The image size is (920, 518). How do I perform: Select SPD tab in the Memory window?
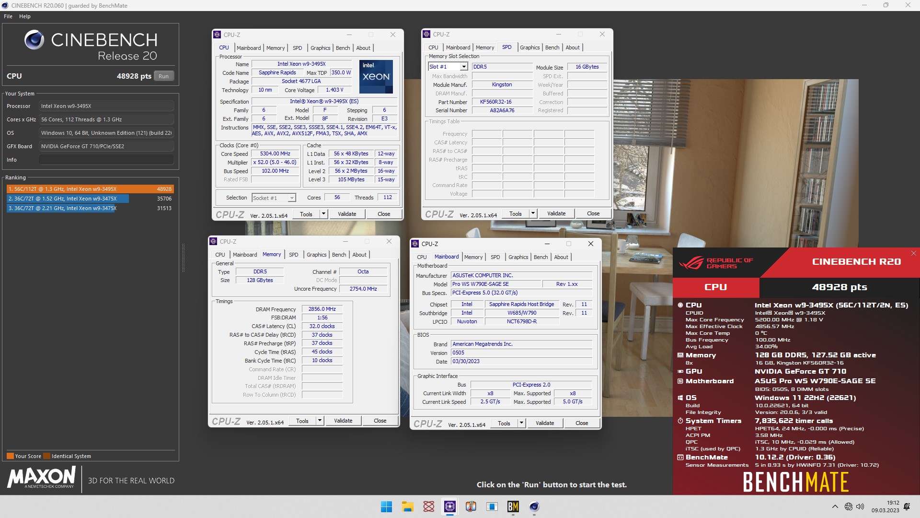294,255
